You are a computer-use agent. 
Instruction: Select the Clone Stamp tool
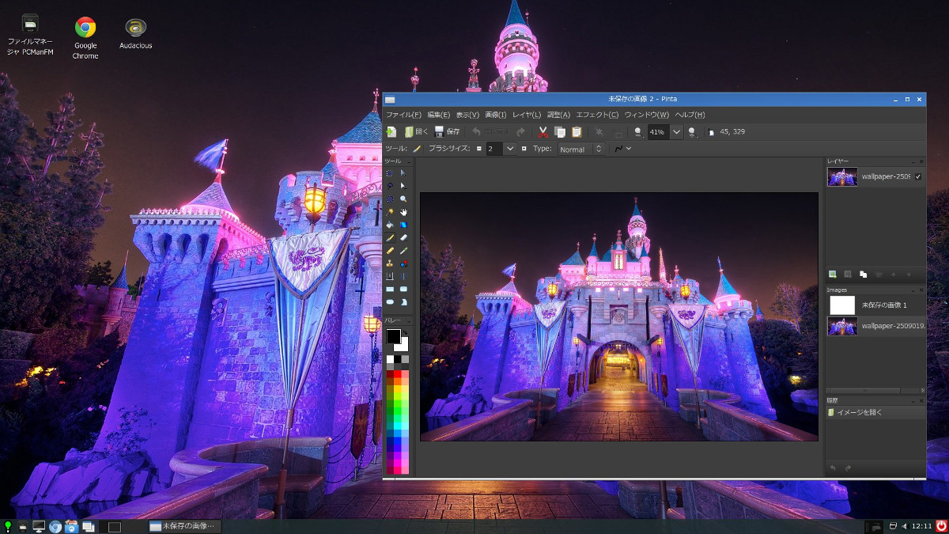click(390, 263)
